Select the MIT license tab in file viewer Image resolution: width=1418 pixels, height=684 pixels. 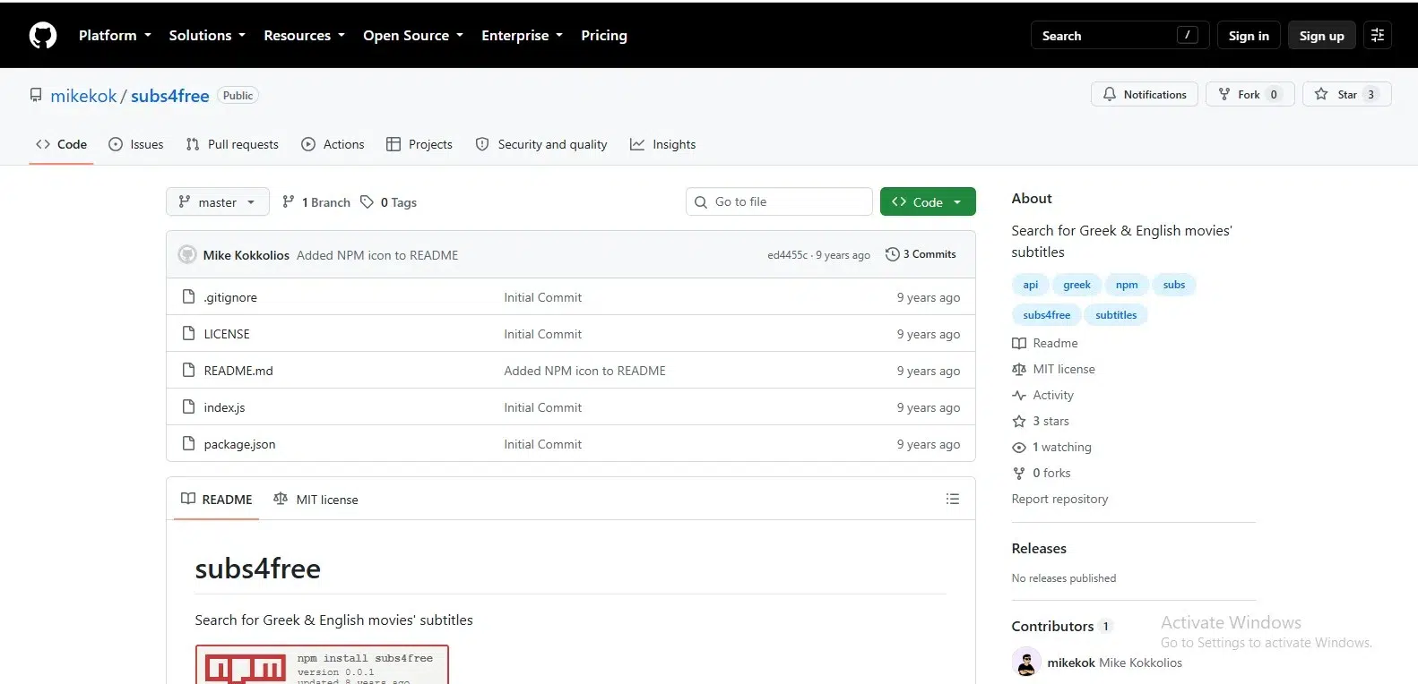tap(316, 499)
